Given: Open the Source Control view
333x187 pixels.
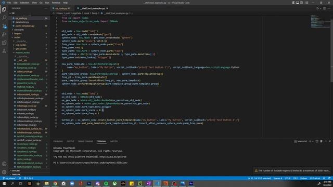Looking at the screenshot, I should (x=4, y=26).
